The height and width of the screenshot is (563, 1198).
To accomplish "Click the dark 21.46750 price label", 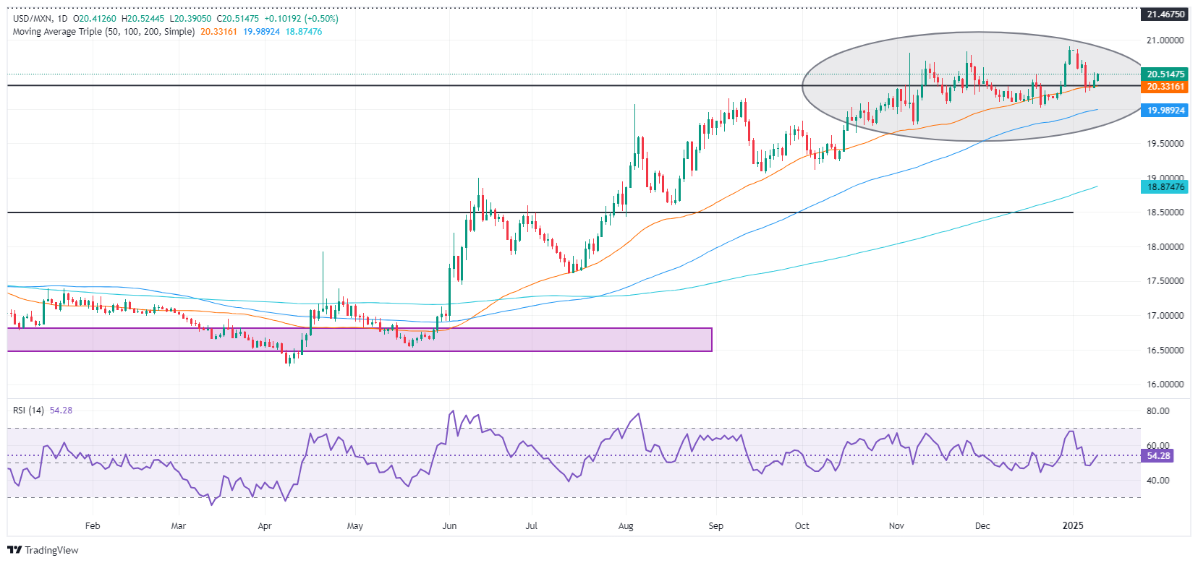I will pyautogui.click(x=1165, y=14).
